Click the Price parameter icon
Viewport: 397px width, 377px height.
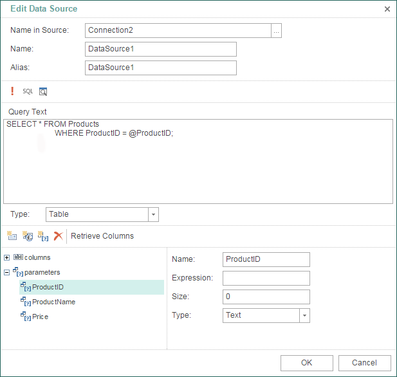tap(26, 317)
